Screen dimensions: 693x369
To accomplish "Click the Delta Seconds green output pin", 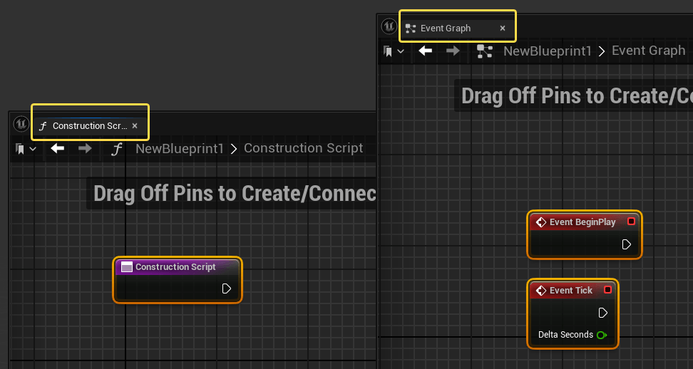I will click(x=602, y=335).
